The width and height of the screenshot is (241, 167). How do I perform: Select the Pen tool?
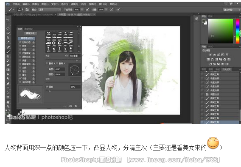point(8,84)
